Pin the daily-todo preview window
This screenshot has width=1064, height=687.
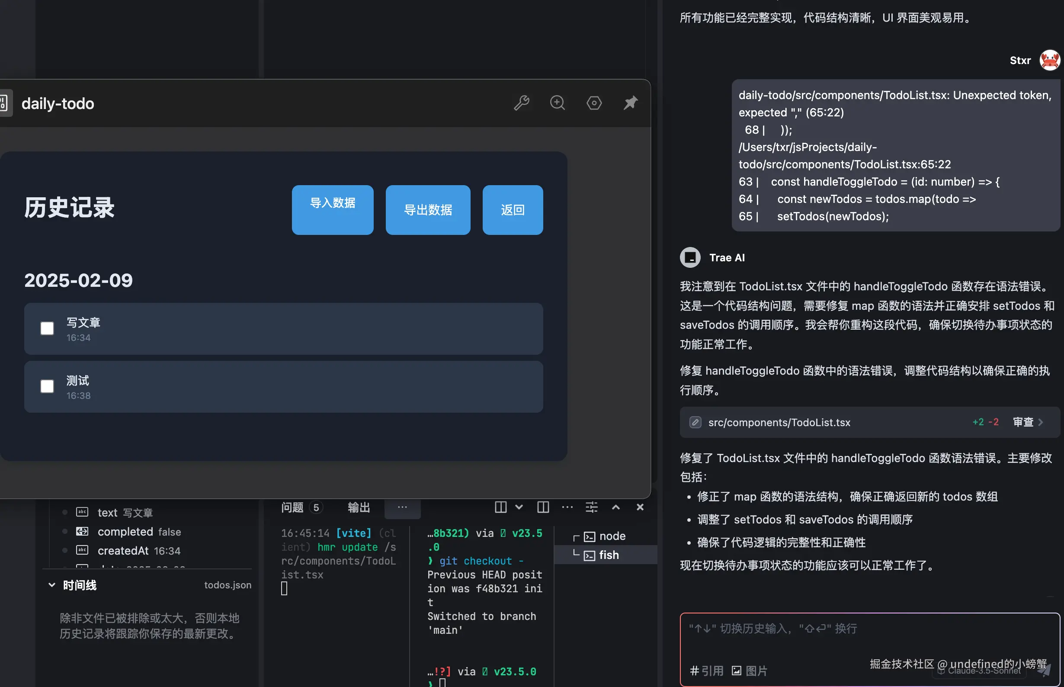(630, 103)
